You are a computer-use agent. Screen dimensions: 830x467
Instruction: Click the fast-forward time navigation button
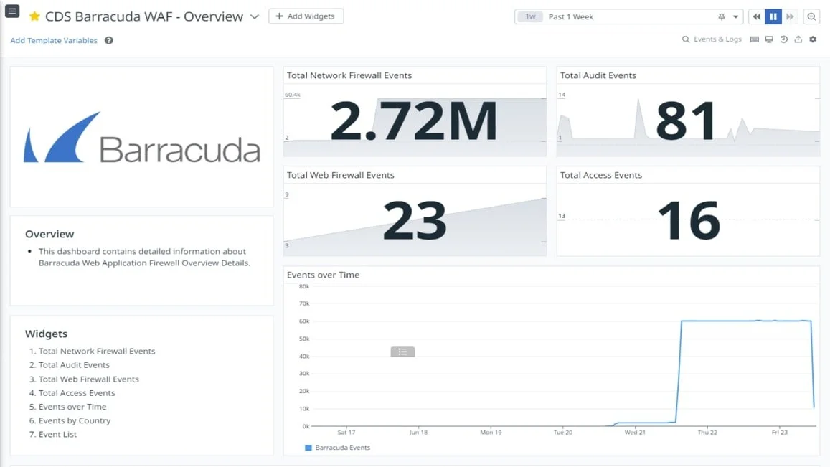tap(790, 16)
